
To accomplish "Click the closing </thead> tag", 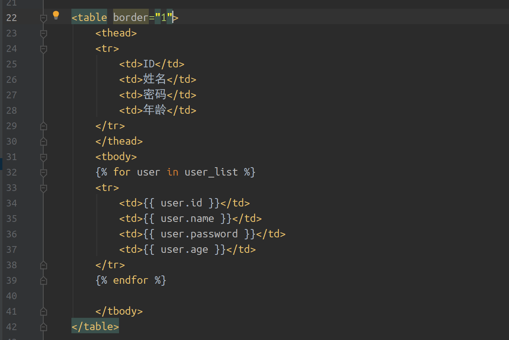I will click(x=119, y=141).
